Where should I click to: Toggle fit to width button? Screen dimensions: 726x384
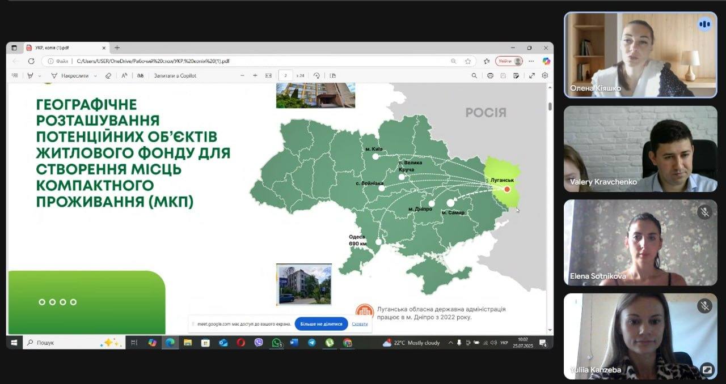coord(268,75)
